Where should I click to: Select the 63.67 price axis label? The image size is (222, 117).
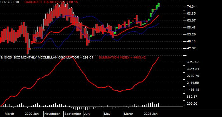[191, 21]
